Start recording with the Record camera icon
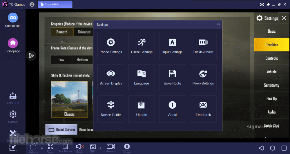Viewport: 290px width, 154px height. [111, 146]
